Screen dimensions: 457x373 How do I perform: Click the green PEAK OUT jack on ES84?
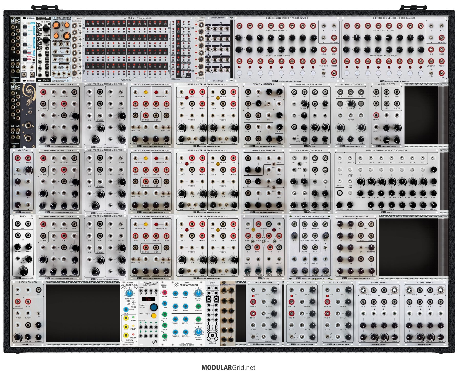pos(198,306)
